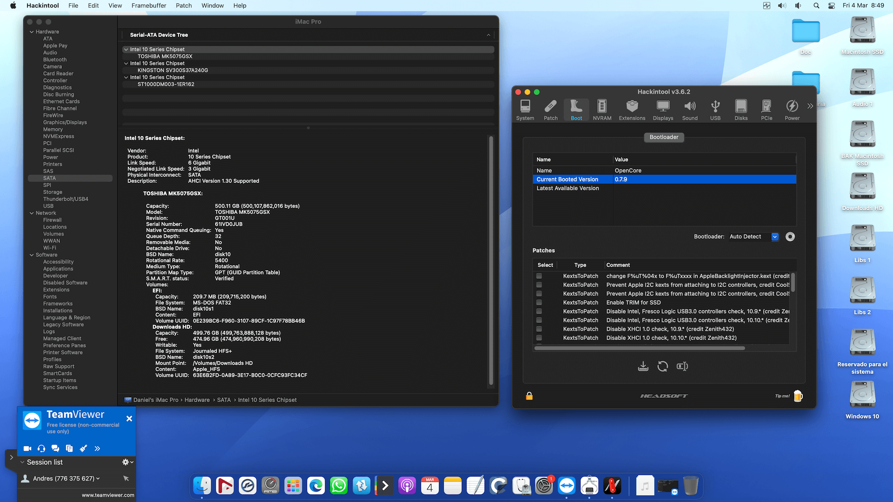Collapse the TeamViewer Session list
The height and width of the screenshot is (502, 893).
click(x=22, y=462)
